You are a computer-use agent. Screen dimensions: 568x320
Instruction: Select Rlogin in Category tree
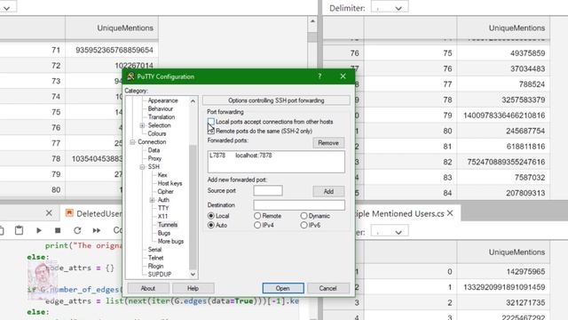(155, 266)
